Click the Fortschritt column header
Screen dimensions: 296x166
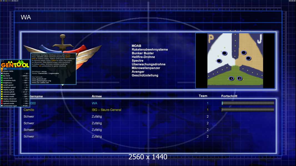click(229, 96)
